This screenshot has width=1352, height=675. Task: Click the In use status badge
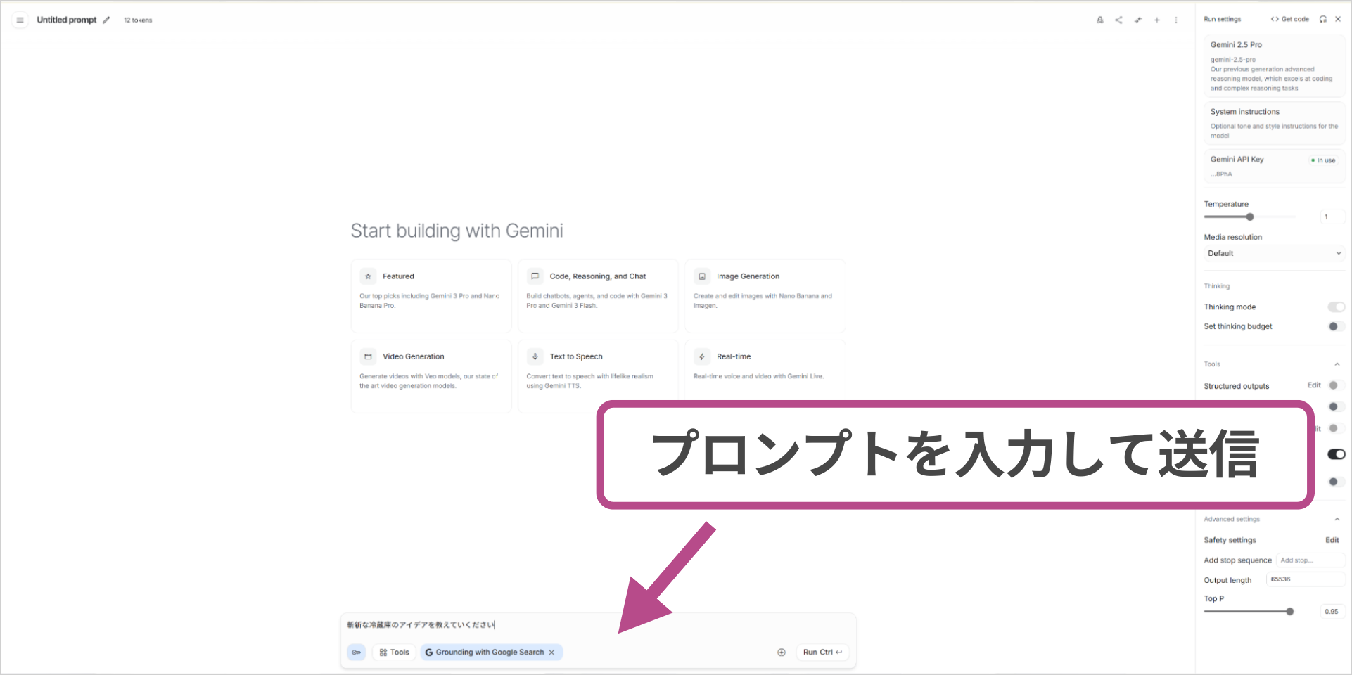pos(1323,160)
